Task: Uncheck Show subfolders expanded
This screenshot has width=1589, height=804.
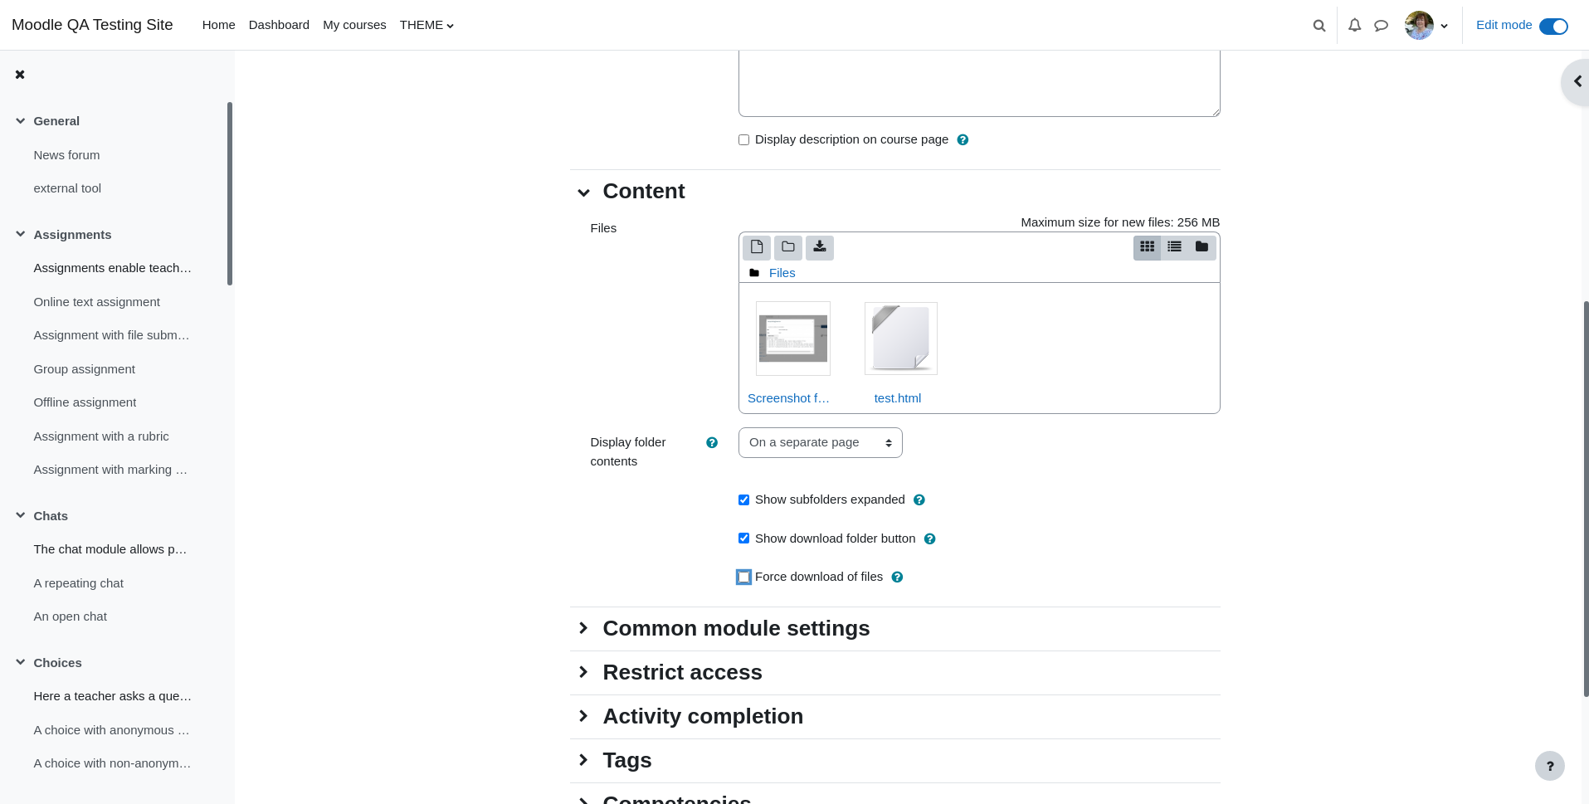Action: (x=743, y=499)
